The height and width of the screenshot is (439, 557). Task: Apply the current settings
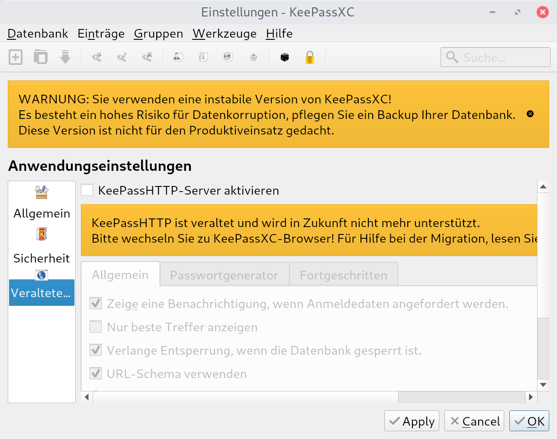coord(411,420)
